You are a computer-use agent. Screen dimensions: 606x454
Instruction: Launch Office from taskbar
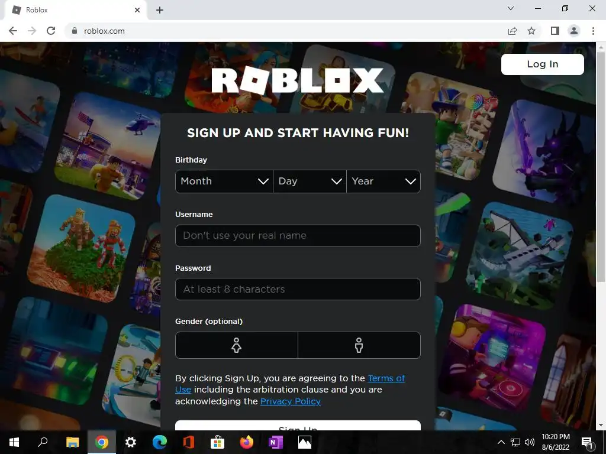(189, 442)
